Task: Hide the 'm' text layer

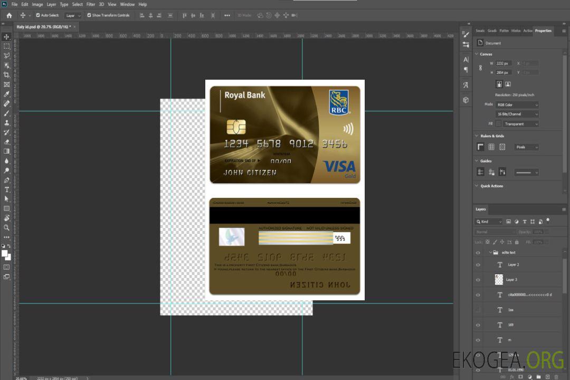Action: point(478,340)
